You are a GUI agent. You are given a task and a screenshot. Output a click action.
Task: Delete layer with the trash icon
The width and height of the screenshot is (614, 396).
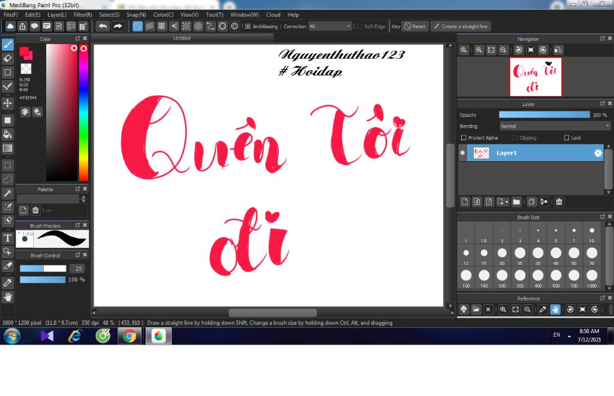[559, 201]
